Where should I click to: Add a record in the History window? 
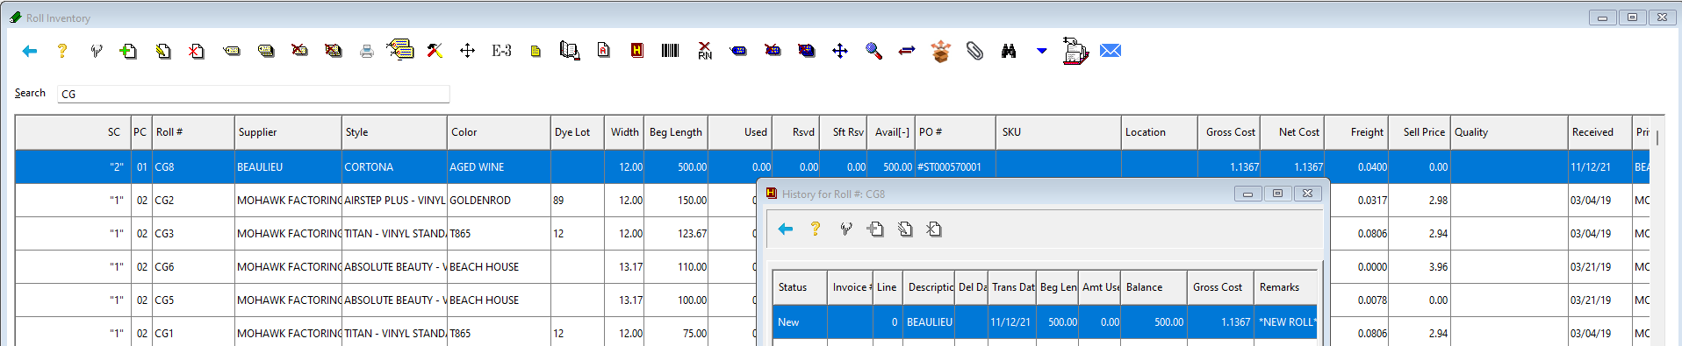click(875, 229)
